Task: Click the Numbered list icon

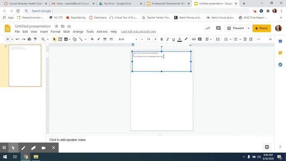Action: click(226, 39)
